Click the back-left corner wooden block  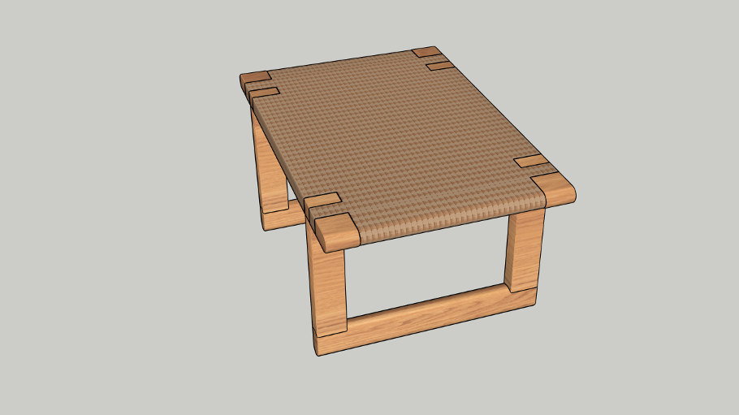point(255,78)
